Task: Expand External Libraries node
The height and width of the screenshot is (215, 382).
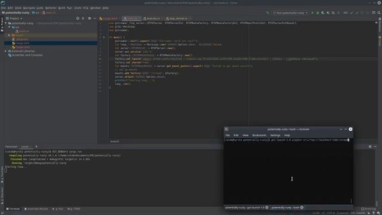Action: 5,51
